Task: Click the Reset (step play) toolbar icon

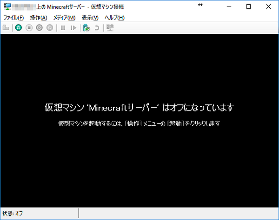Action: coord(73,28)
